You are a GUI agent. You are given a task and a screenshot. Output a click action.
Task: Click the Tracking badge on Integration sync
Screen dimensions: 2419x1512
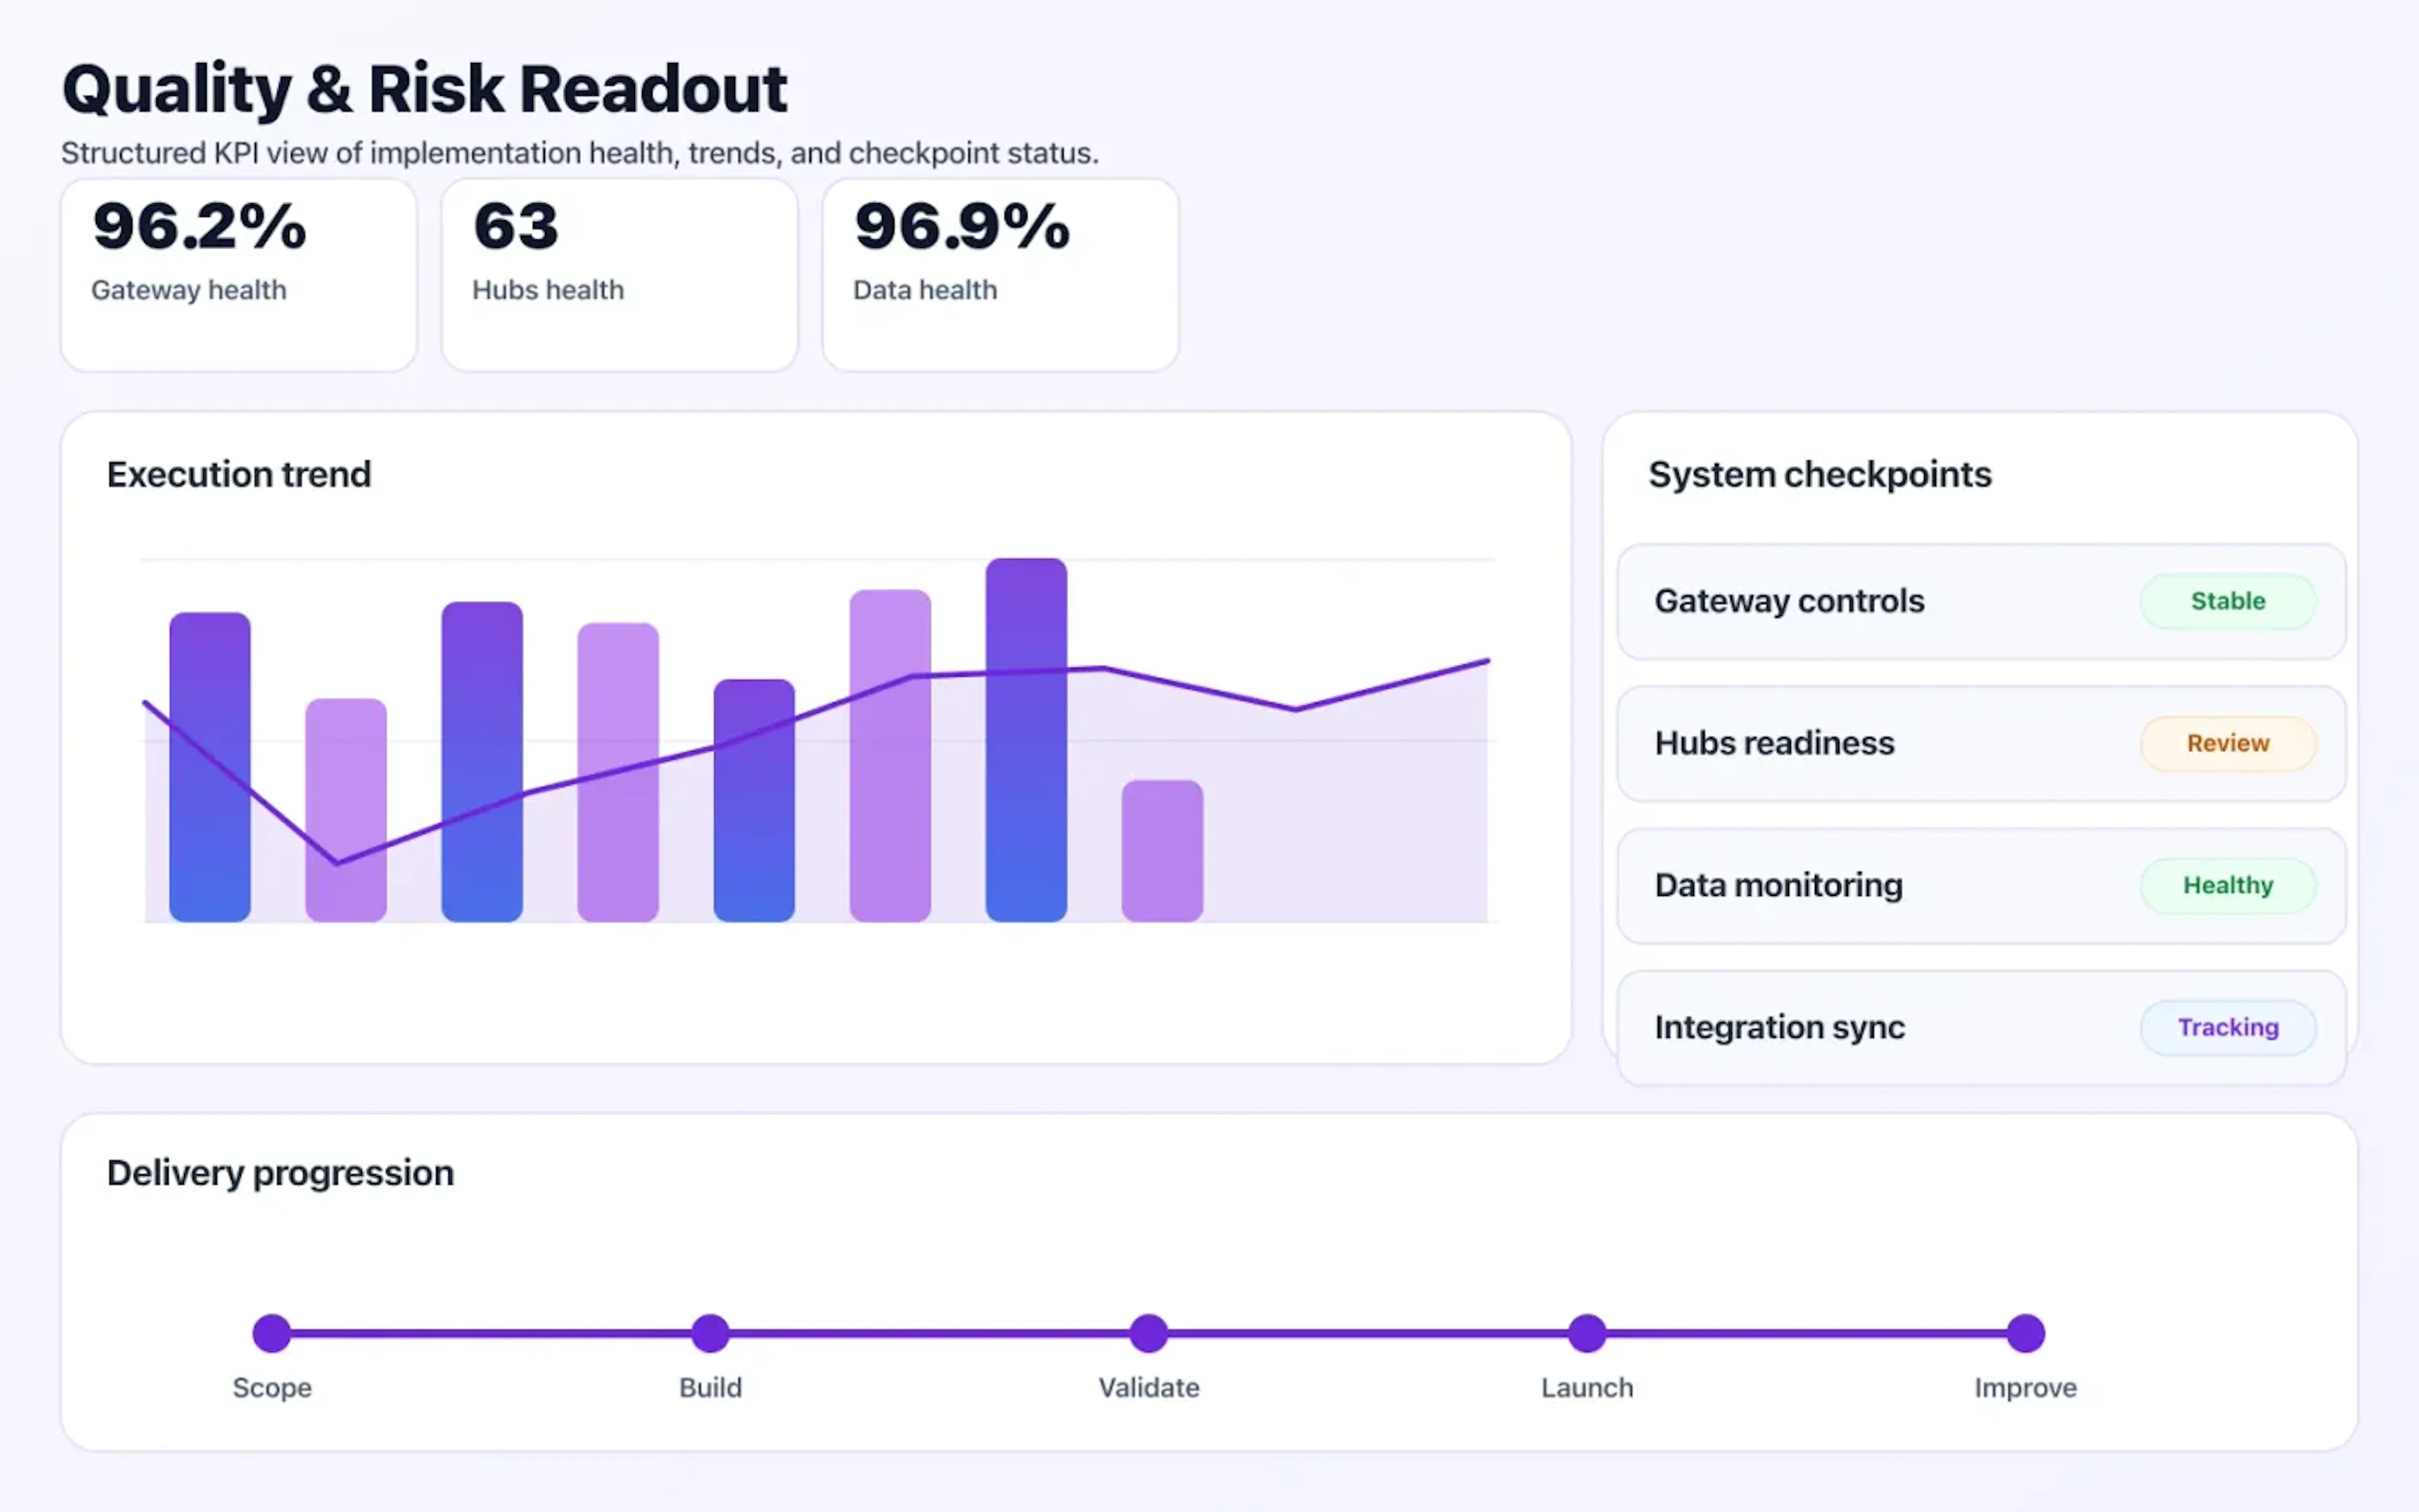pyautogui.click(x=2227, y=1027)
